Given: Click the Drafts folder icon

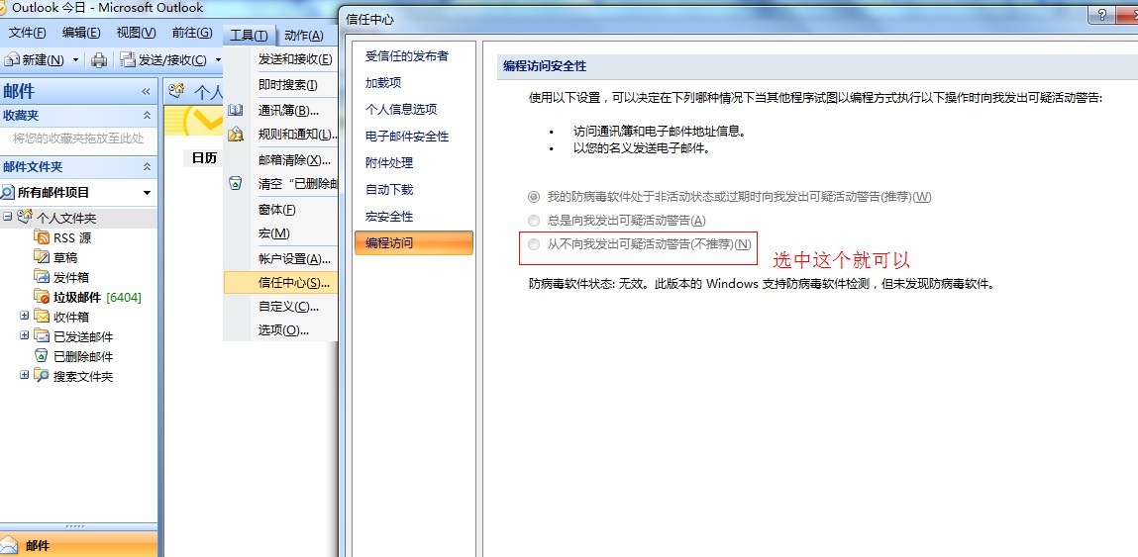Looking at the screenshot, I should click(42, 257).
